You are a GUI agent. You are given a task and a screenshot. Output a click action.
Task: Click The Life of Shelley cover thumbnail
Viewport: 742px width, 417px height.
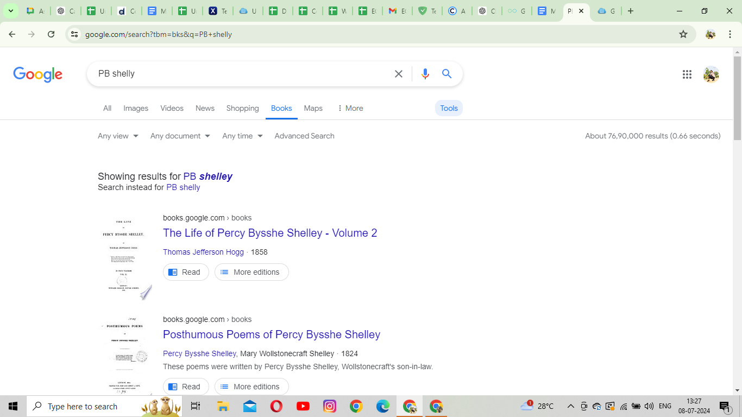(x=124, y=257)
